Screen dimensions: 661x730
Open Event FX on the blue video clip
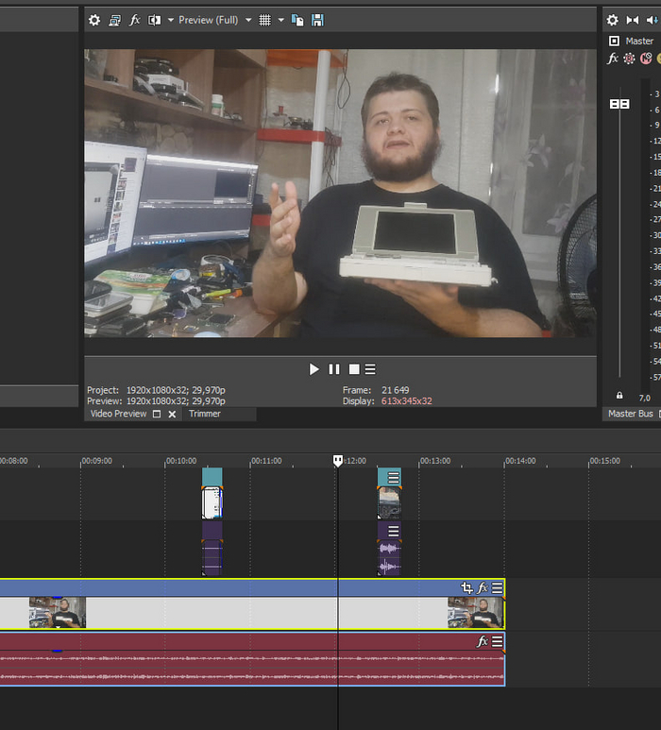click(x=483, y=588)
